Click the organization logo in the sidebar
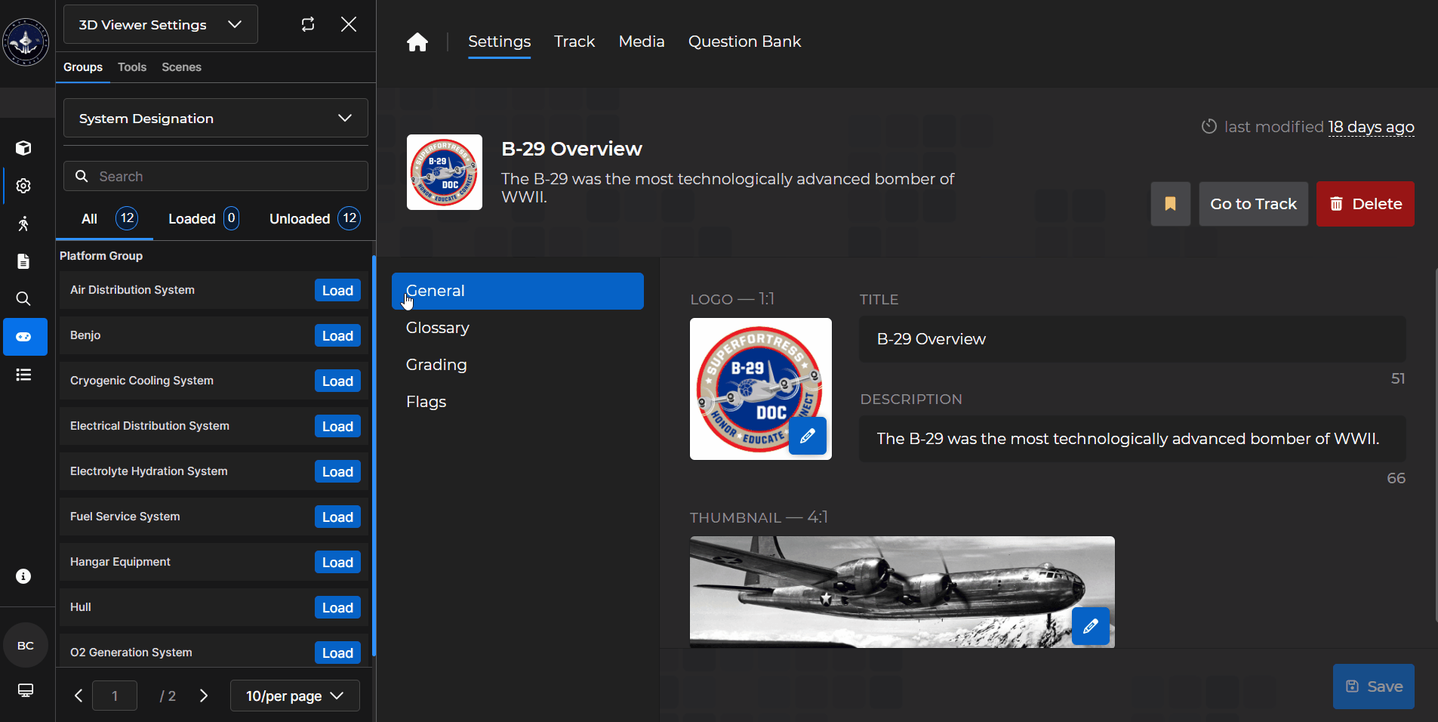 tap(26, 42)
